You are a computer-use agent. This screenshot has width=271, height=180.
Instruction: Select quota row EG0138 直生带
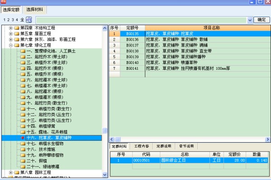[x=190, y=51]
